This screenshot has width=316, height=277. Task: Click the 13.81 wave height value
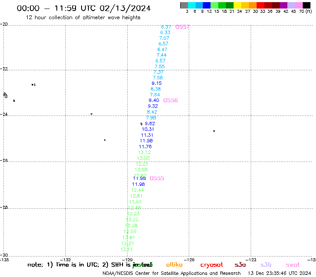tap(129, 237)
